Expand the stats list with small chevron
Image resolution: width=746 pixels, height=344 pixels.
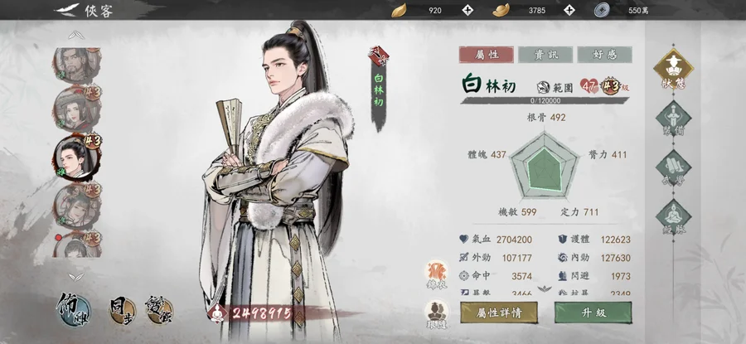(545, 288)
